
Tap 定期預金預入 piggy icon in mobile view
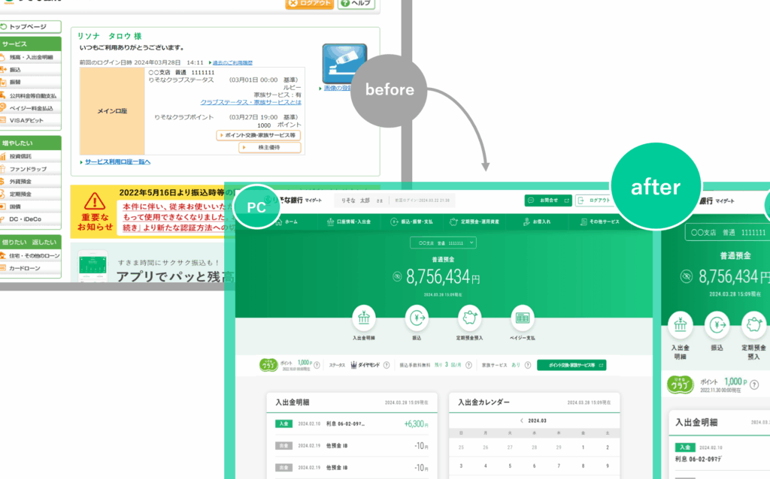(753, 324)
